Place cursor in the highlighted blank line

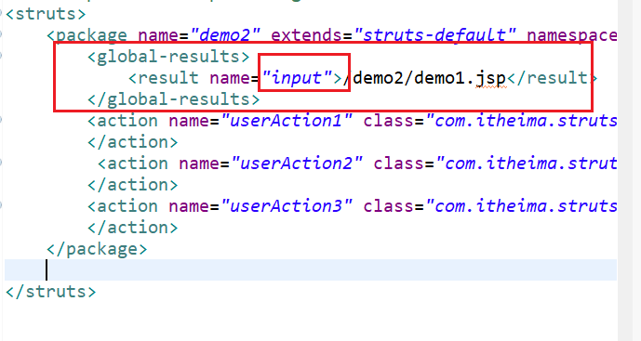[x=311, y=270]
